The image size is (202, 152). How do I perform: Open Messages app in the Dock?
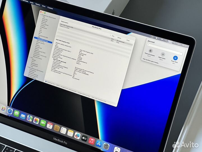click(16, 114)
